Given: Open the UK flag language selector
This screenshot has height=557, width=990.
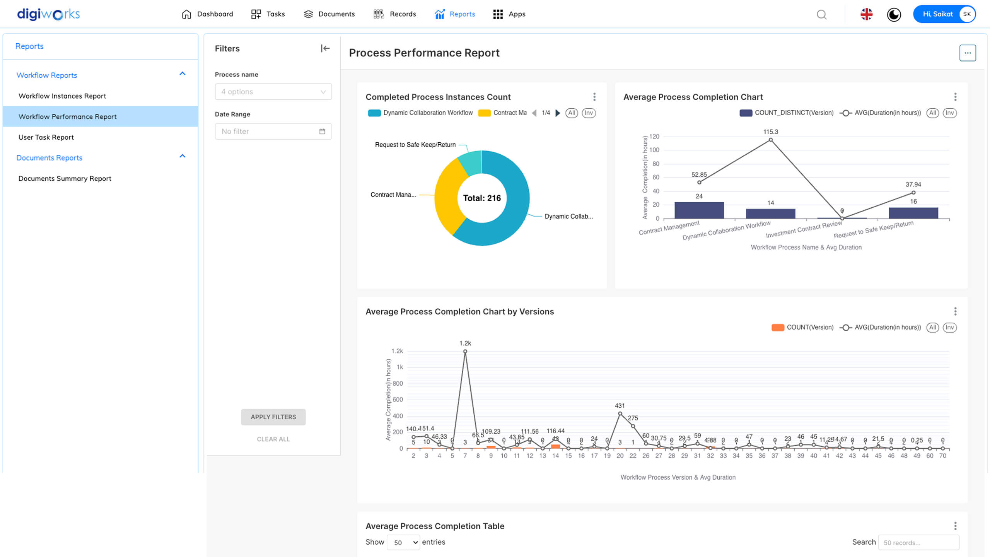Looking at the screenshot, I should point(866,14).
